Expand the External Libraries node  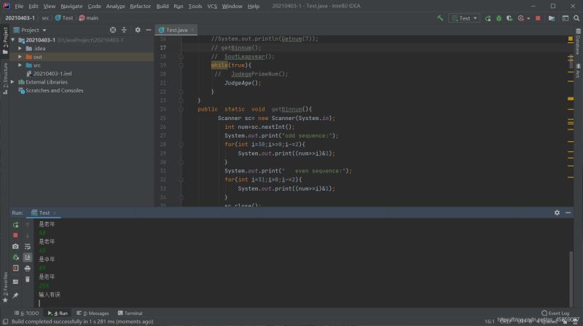click(14, 82)
